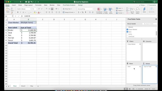Click the insert function fx icon

[x=22, y=16]
